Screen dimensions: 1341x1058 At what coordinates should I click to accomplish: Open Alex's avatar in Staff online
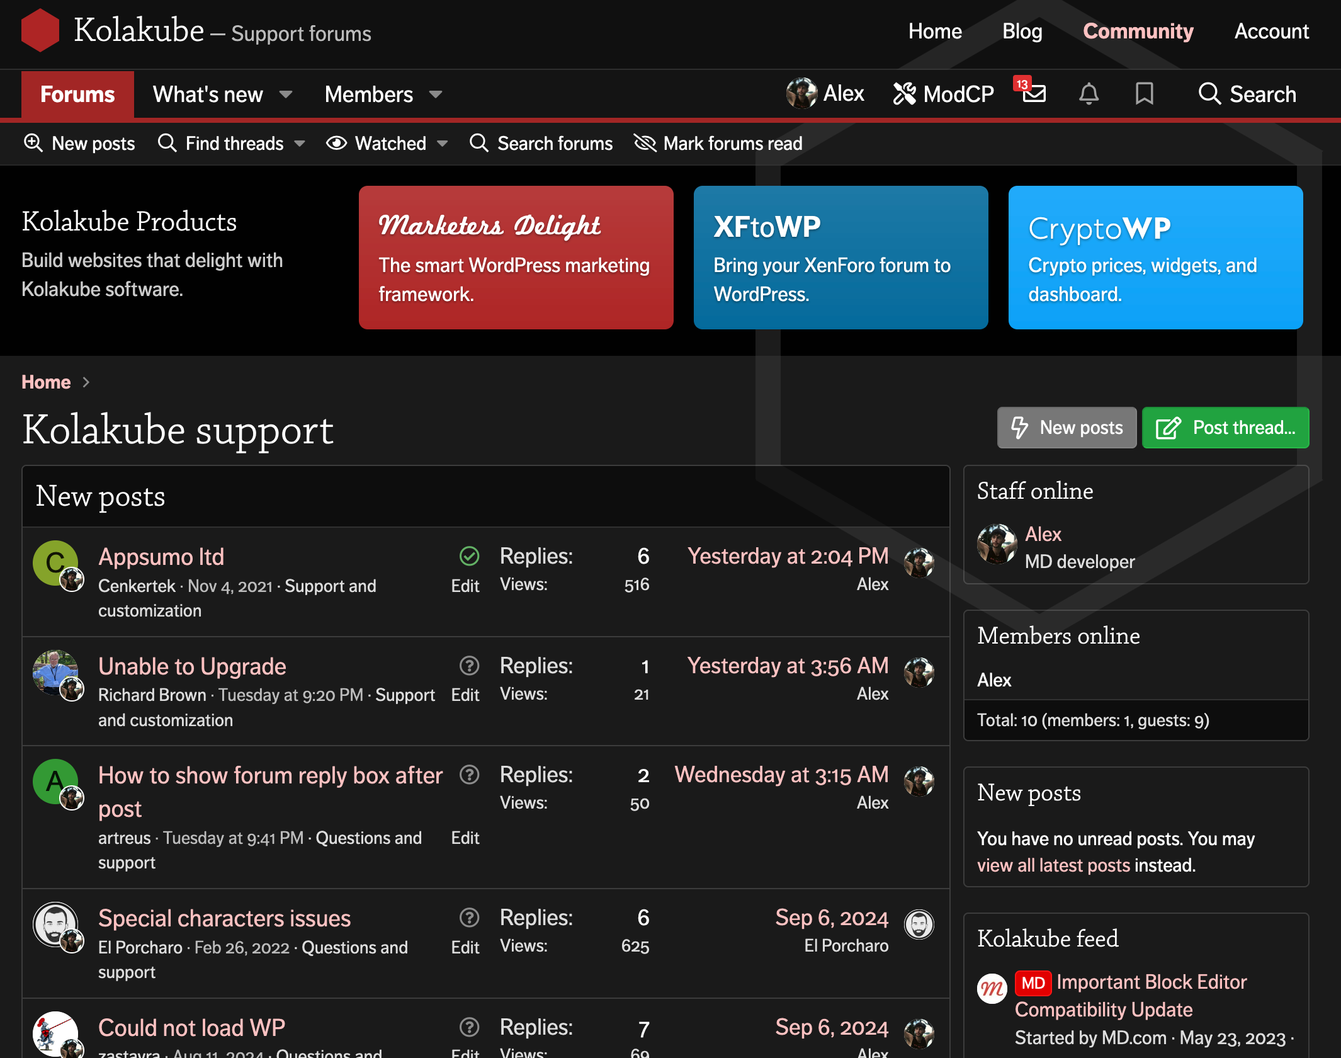tap(996, 544)
